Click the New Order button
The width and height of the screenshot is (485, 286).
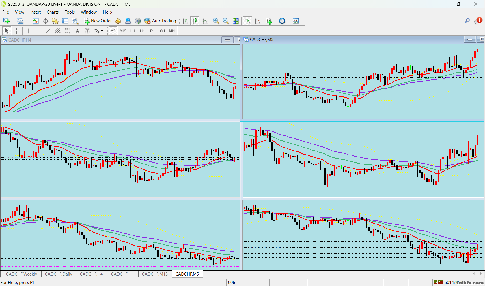pyautogui.click(x=98, y=21)
